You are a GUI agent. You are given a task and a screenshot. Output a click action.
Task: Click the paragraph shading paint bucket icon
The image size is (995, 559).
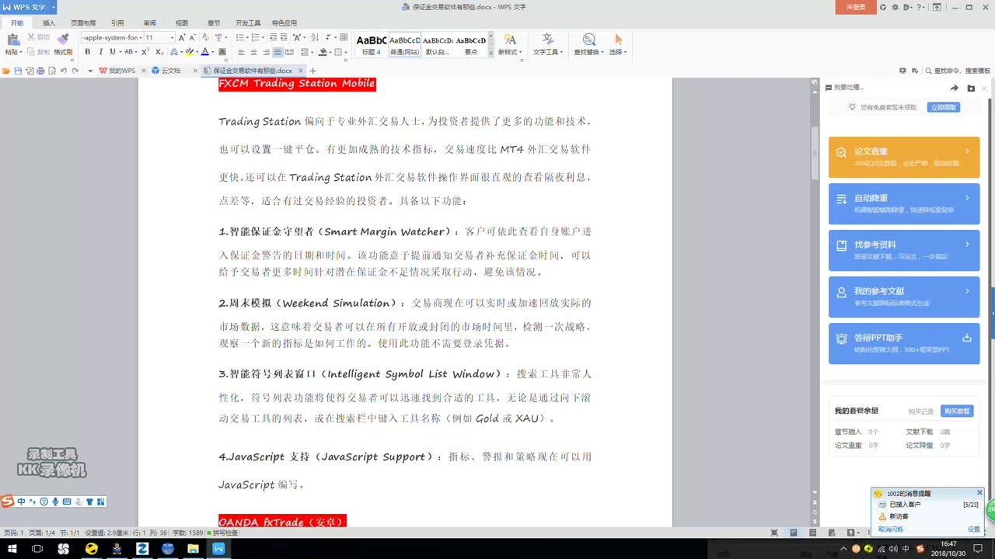point(324,52)
